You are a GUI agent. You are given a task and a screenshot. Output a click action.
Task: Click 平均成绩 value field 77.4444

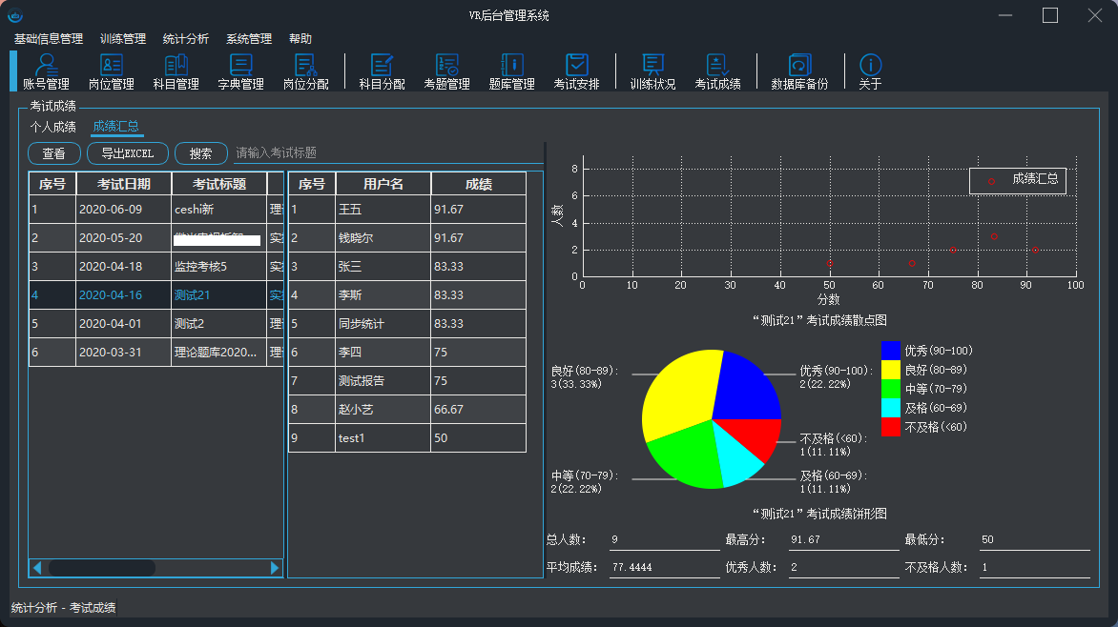pyautogui.click(x=665, y=567)
